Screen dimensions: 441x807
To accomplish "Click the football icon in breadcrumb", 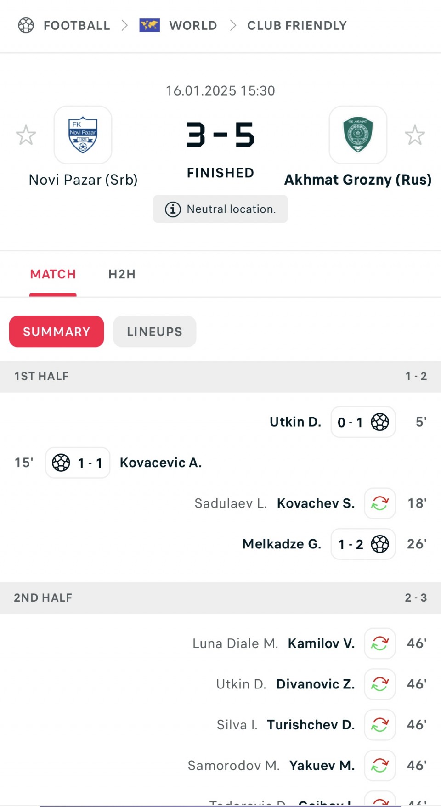I will [26, 25].
